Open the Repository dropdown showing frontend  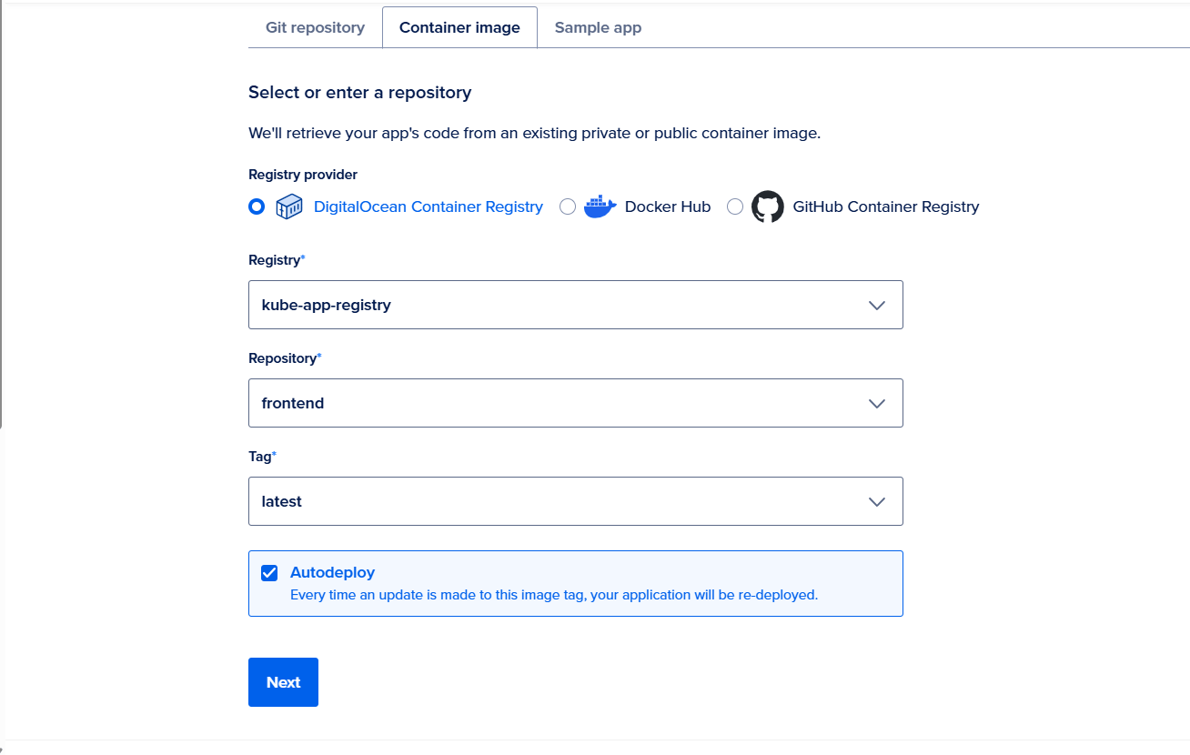click(x=576, y=403)
